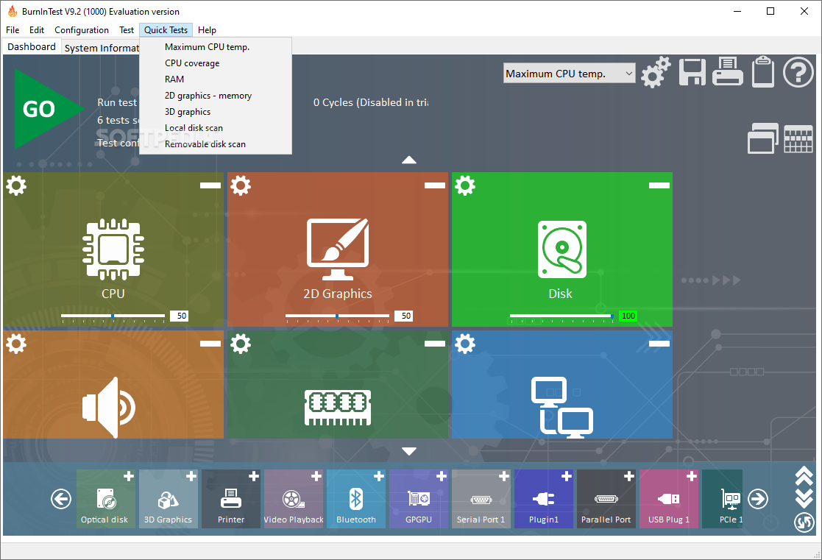Click the Parallel Port test tile

[x=606, y=499]
